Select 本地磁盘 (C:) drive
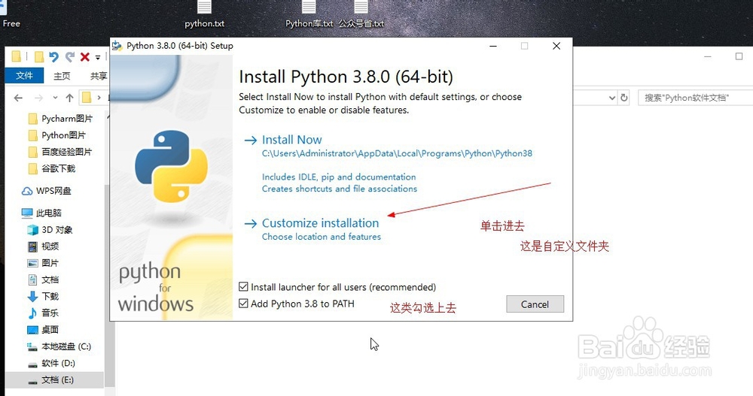Viewport: 753px width, 396px height. coord(59,346)
